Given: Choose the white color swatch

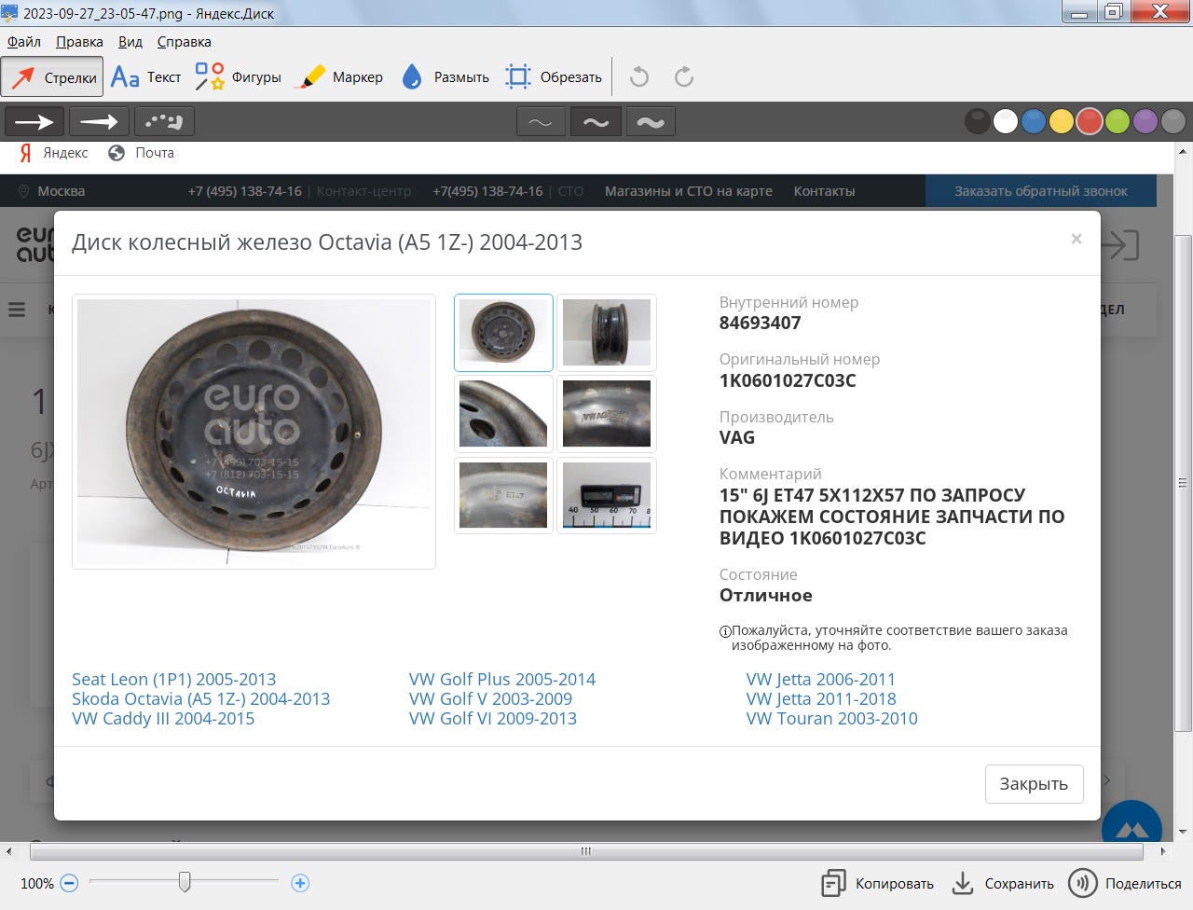Looking at the screenshot, I should [x=1006, y=121].
